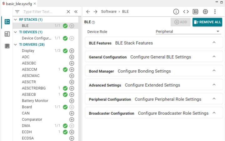This screenshot has height=141, width=225.
Task: Add an ECDH instance
Action: pyautogui.click(x=72, y=132)
